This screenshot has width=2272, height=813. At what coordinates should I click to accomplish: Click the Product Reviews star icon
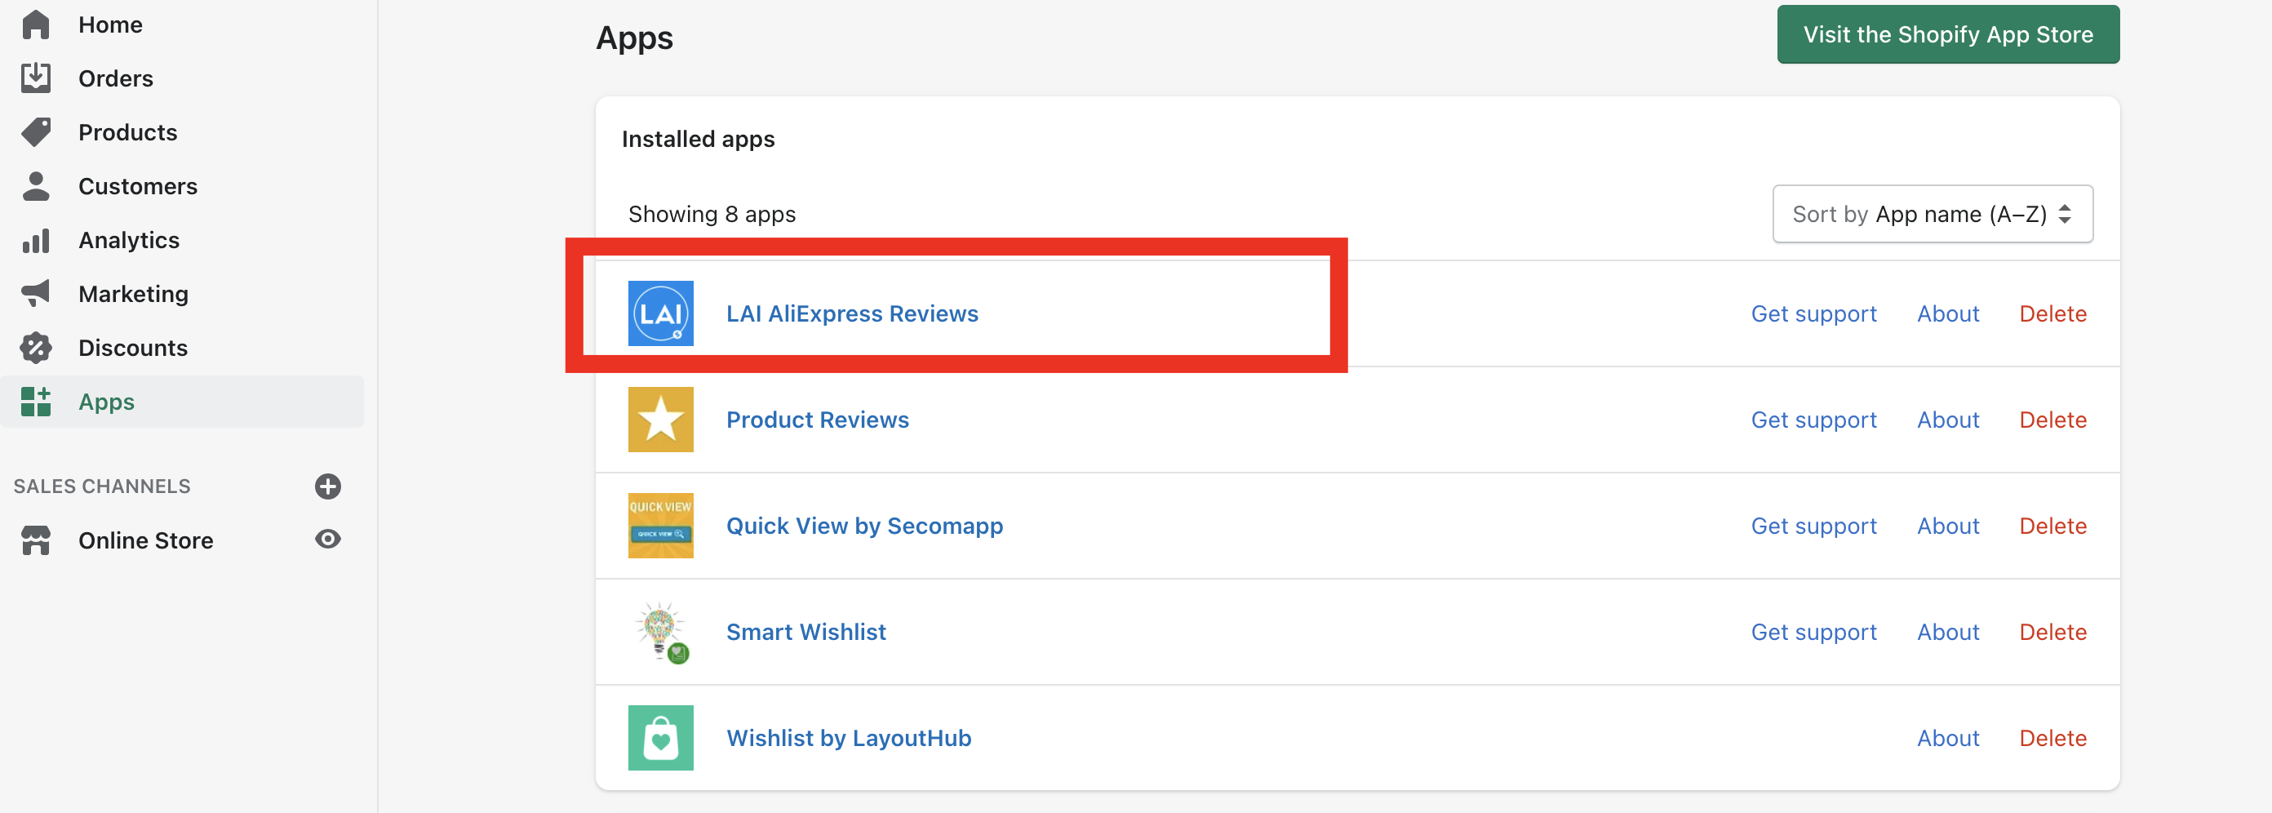pos(660,420)
